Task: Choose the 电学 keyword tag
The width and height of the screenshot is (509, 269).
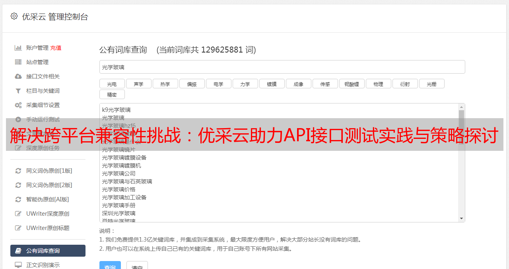Action: 219,84
